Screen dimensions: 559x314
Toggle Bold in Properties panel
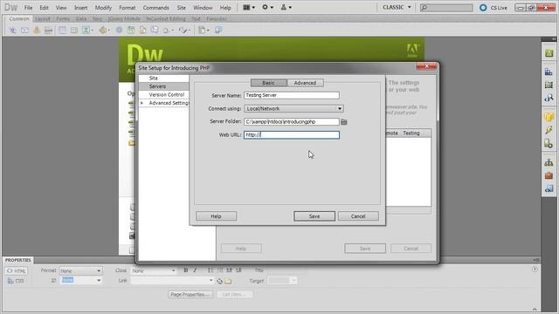click(186, 270)
